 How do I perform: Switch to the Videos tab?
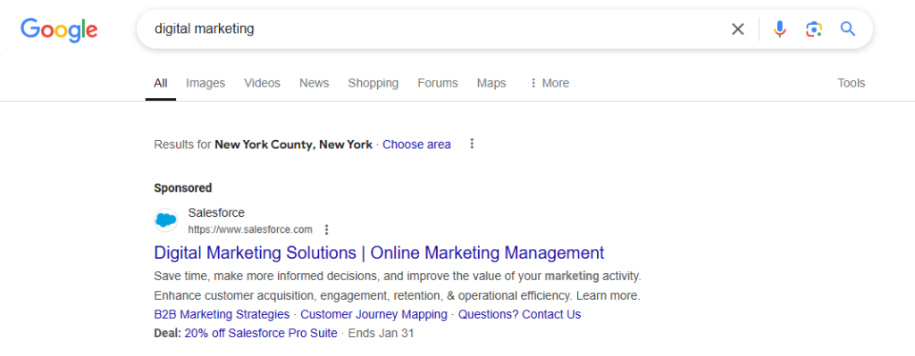pos(262,83)
